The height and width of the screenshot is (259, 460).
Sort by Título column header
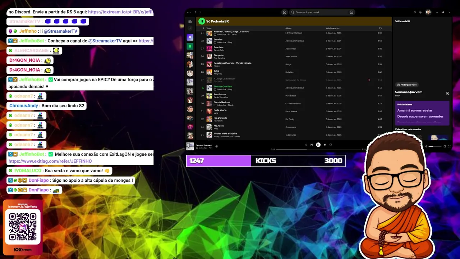209,28
